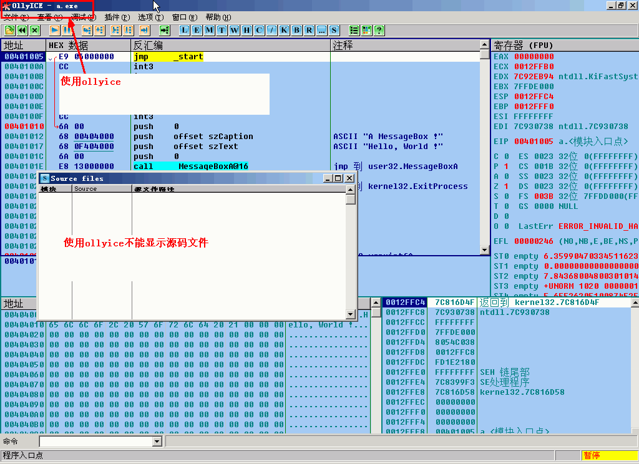Select 'push offset szText' instruction
The height and width of the screenshot is (464, 639).
pos(185,147)
